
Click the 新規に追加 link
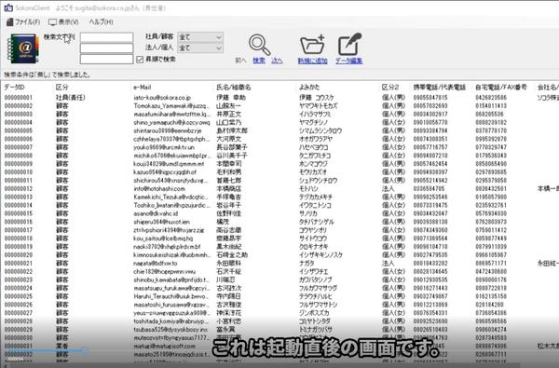313,61
